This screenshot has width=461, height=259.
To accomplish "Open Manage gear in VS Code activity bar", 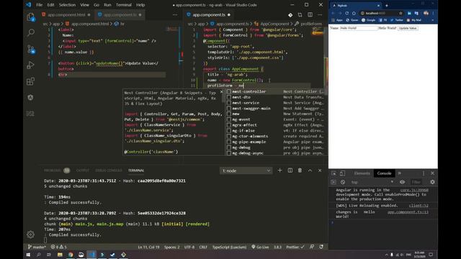I will [x=30, y=235].
